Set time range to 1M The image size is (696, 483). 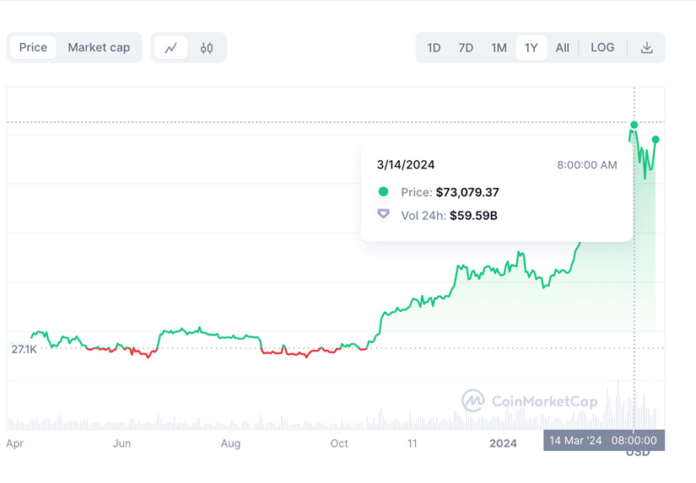pos(499,48)
